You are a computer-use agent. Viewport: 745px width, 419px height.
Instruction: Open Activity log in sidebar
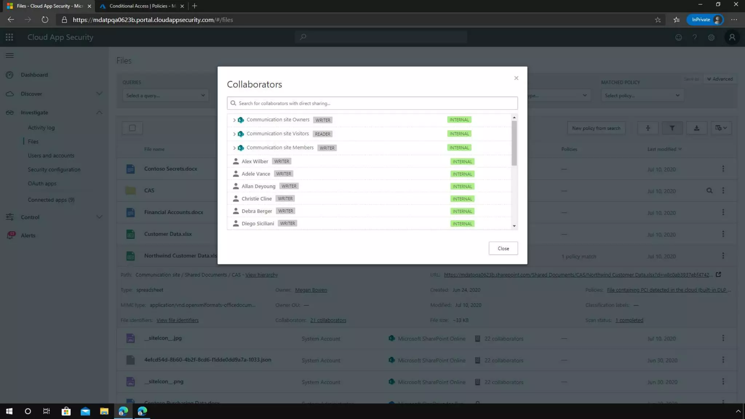41,128
